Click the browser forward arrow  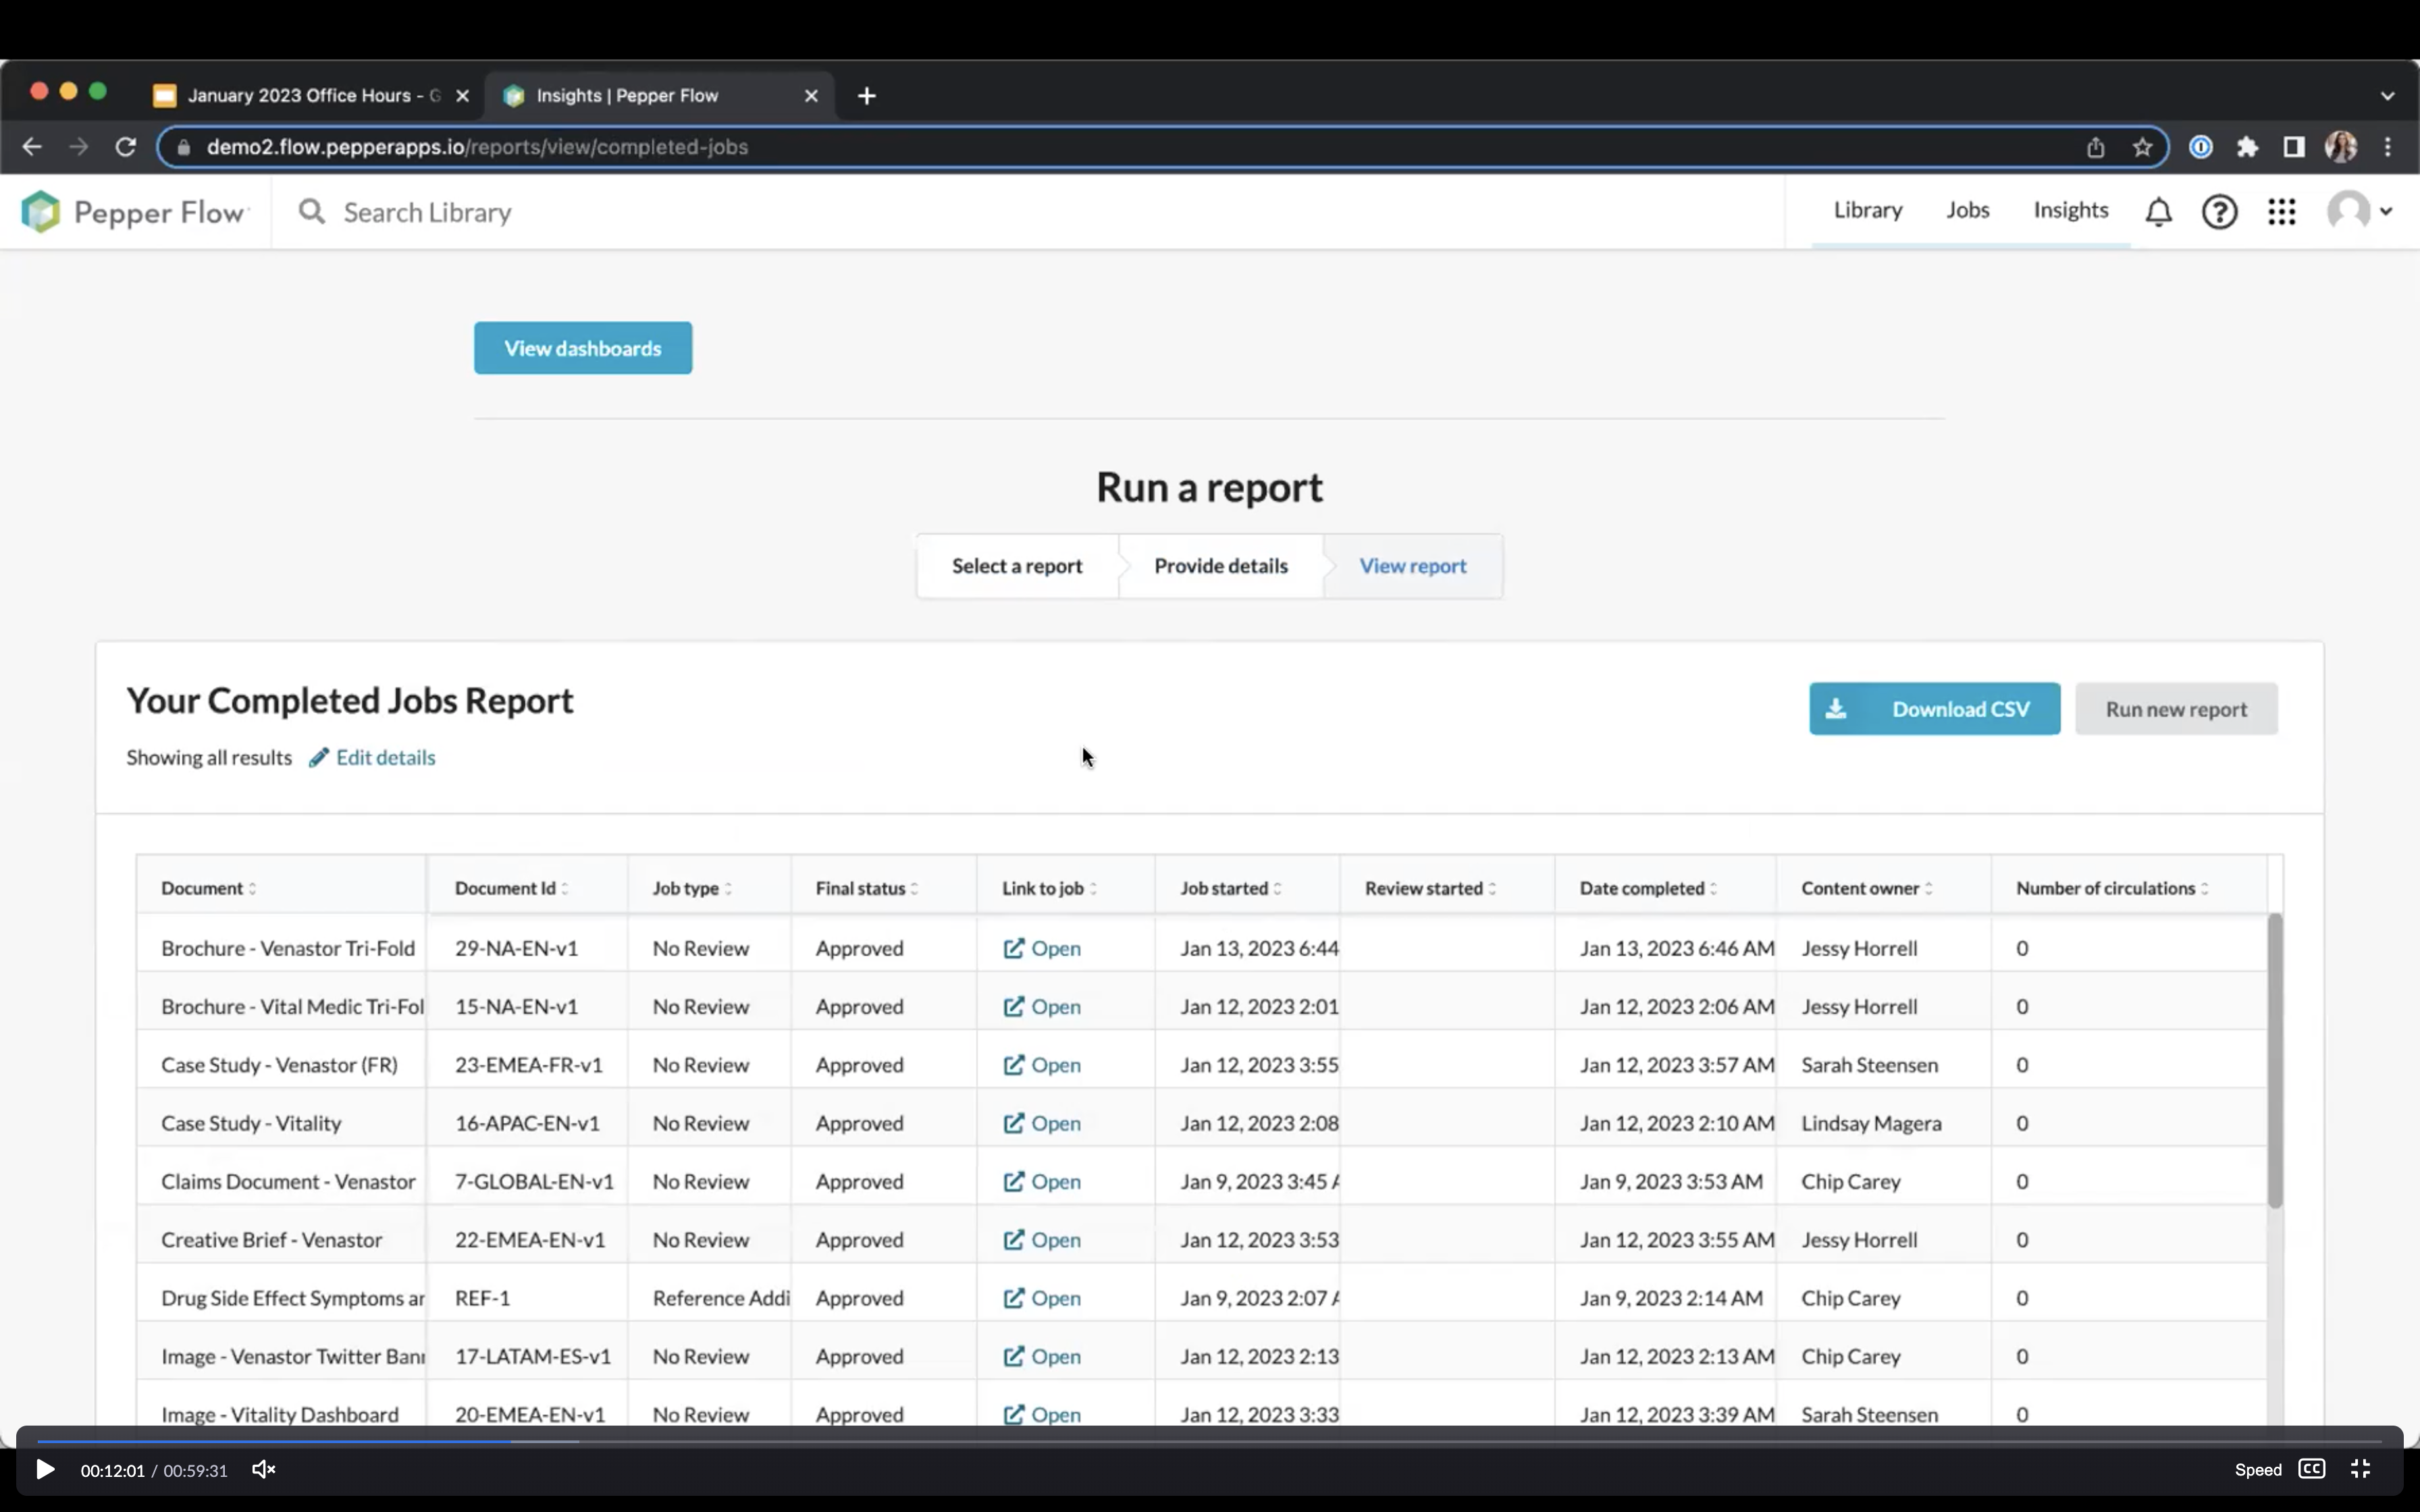[78, 147]
